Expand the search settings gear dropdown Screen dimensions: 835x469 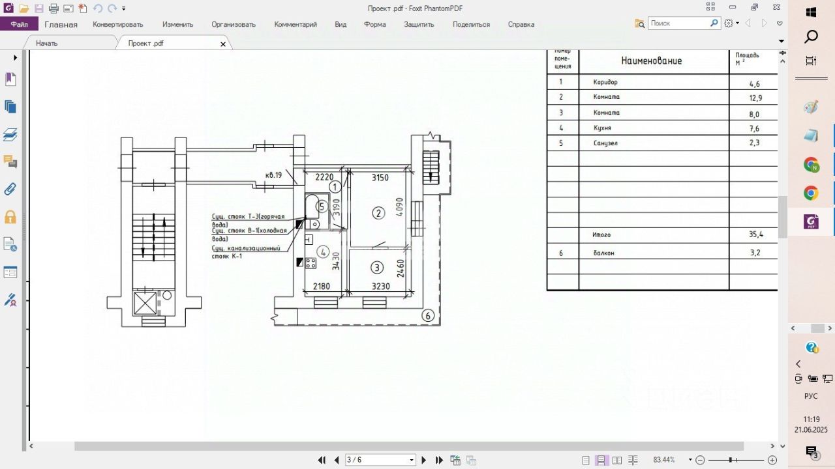coord(732,23)
